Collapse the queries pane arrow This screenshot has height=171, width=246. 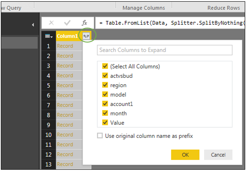point(33,25)
